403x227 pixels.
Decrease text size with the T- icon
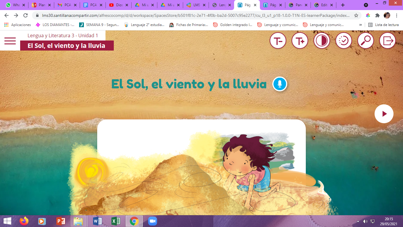point(278,40)
